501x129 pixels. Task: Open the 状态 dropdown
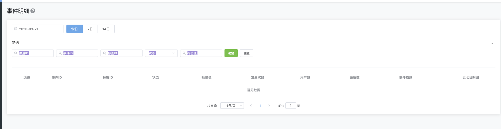click(161, 53)
